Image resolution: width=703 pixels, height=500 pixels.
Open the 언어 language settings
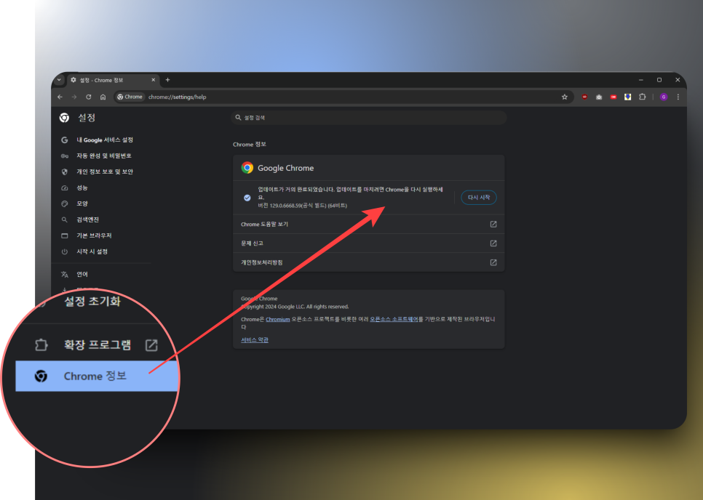(x=101, y=275)
